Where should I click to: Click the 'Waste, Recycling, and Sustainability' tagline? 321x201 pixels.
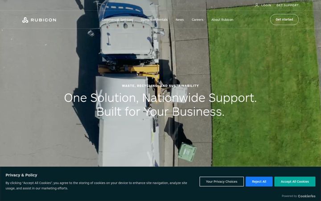pyautogui.click(x=160, y=86)
